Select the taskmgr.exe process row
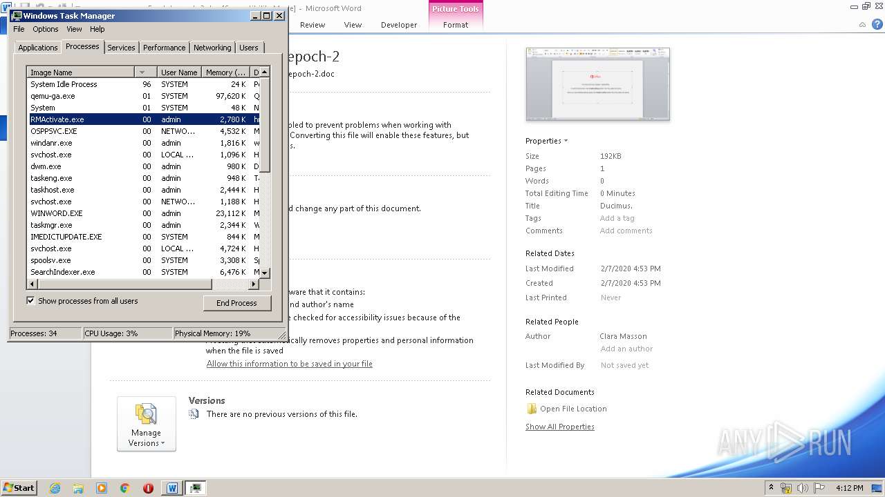The height and width of the screenshot is (497, 885). tap(143, 225)
